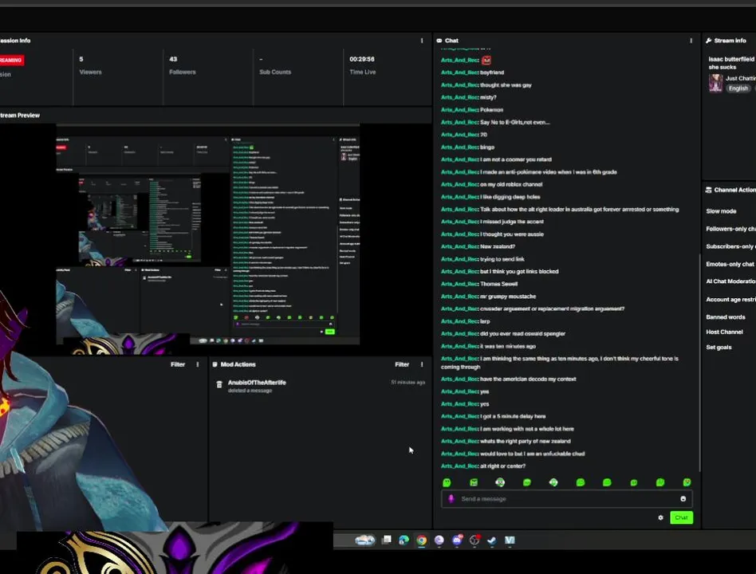Image resolution: width=756 pixels, height=574 pixels.
Task: Click the speech bubble icon in Chat header
Action: pyautogui.click(x=439, y=41)
